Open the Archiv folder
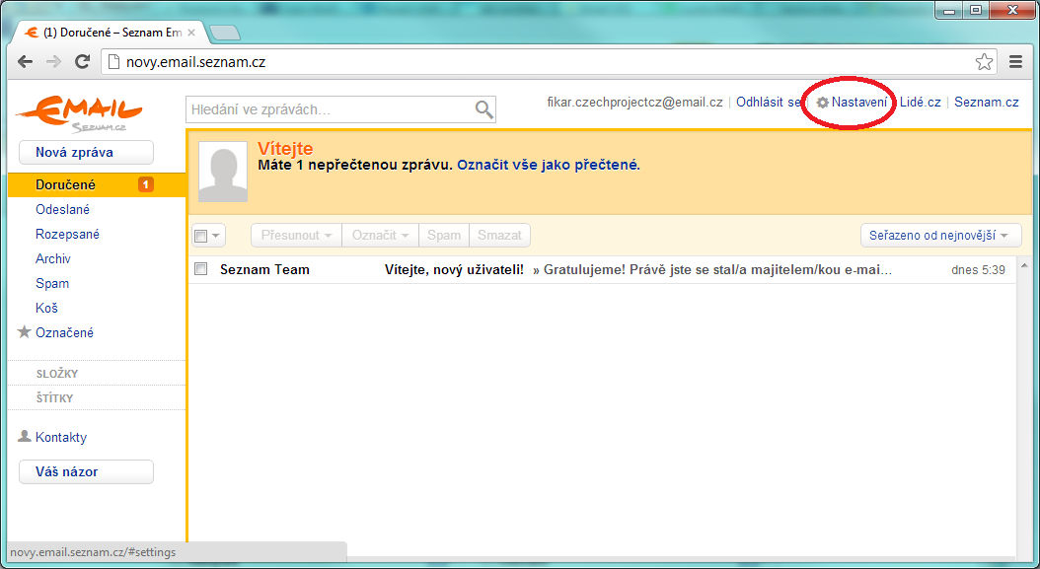Image resolution: width=1040 pixels, height=569 pixels. 52,258
